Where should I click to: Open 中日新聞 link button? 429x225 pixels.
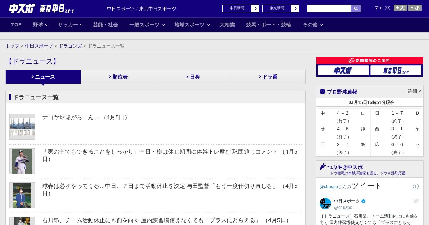237,9
